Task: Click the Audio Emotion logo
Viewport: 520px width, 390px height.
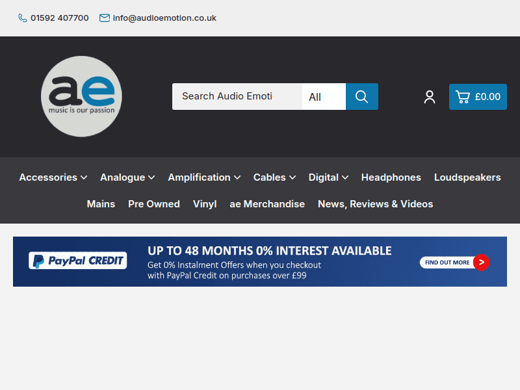Action: click(81, 96)
